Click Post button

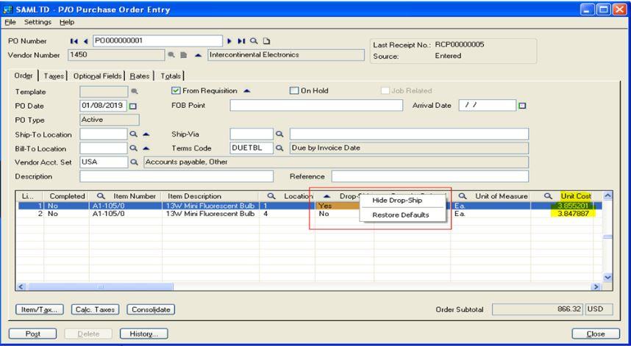32,334
